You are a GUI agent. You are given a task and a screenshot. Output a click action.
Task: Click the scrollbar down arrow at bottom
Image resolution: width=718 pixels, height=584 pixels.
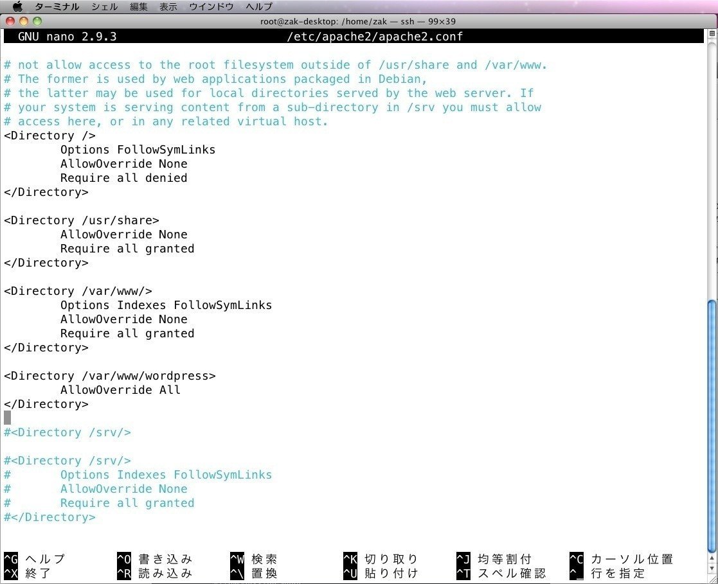coord(712,568)
